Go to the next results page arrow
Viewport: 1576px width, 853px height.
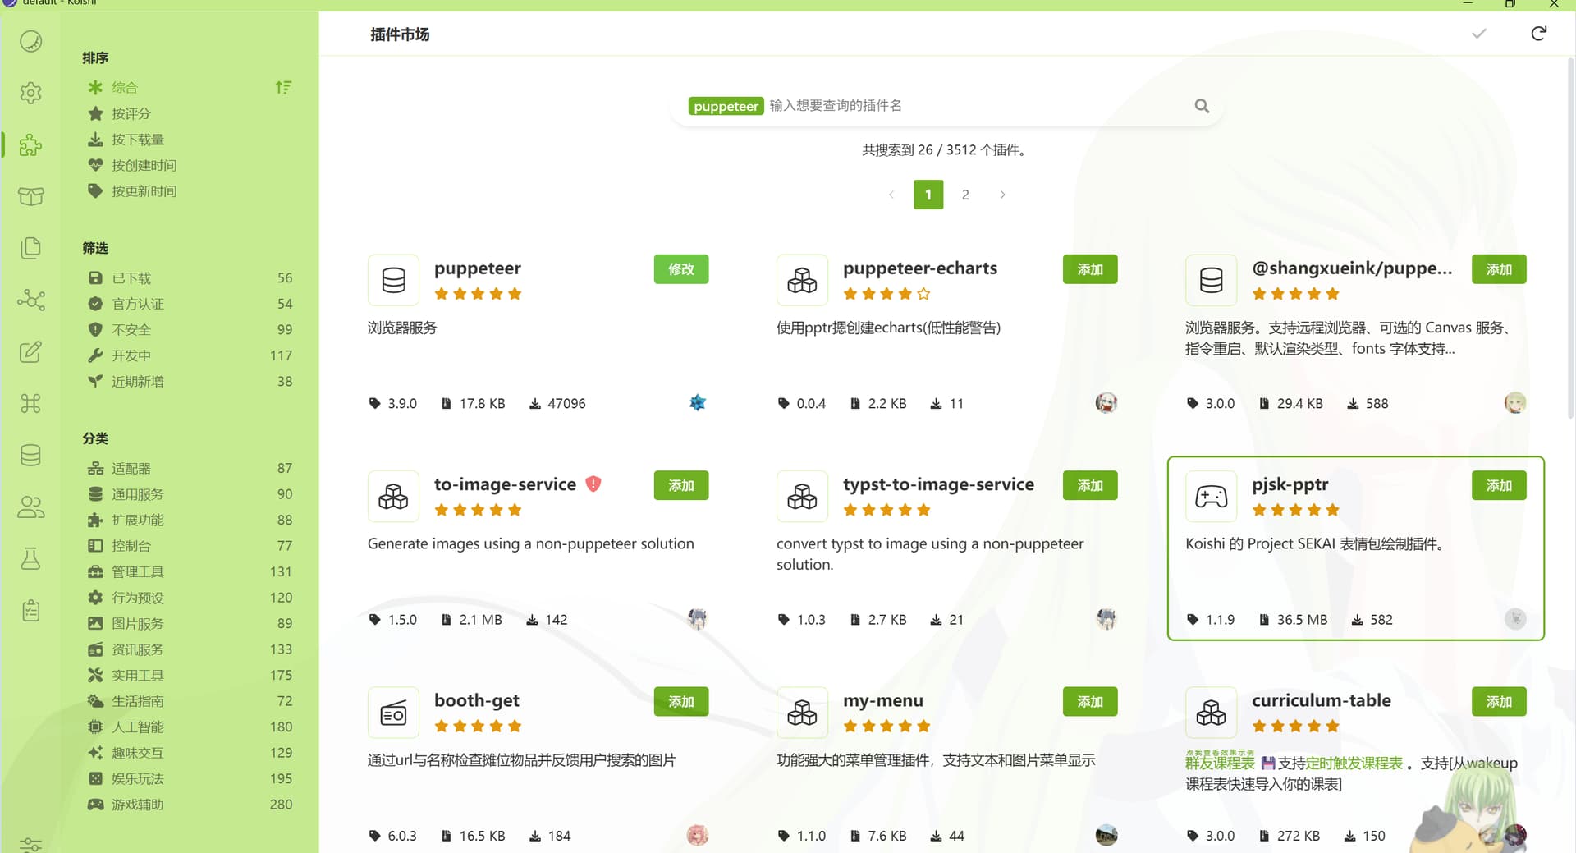[1002, 195]
